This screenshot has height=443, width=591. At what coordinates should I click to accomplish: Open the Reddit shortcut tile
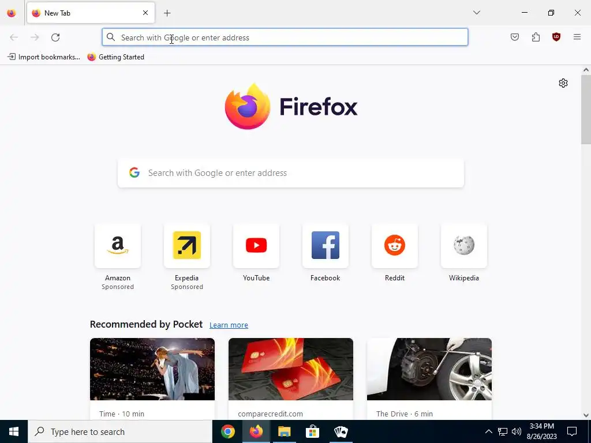pos(395,246)
